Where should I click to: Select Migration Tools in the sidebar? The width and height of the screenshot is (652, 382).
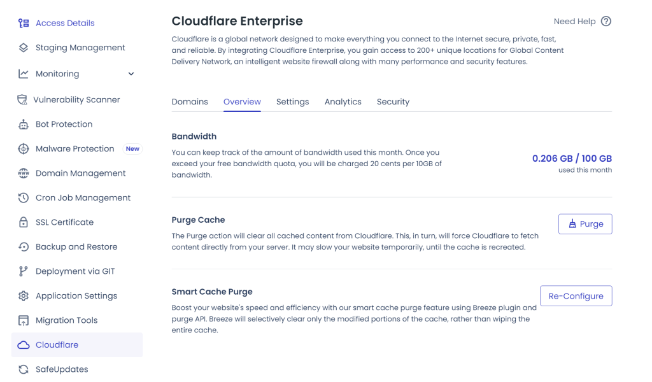coord(66,320)
